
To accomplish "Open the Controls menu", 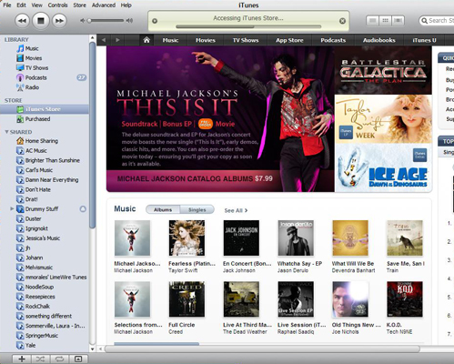I will [58, 5].
